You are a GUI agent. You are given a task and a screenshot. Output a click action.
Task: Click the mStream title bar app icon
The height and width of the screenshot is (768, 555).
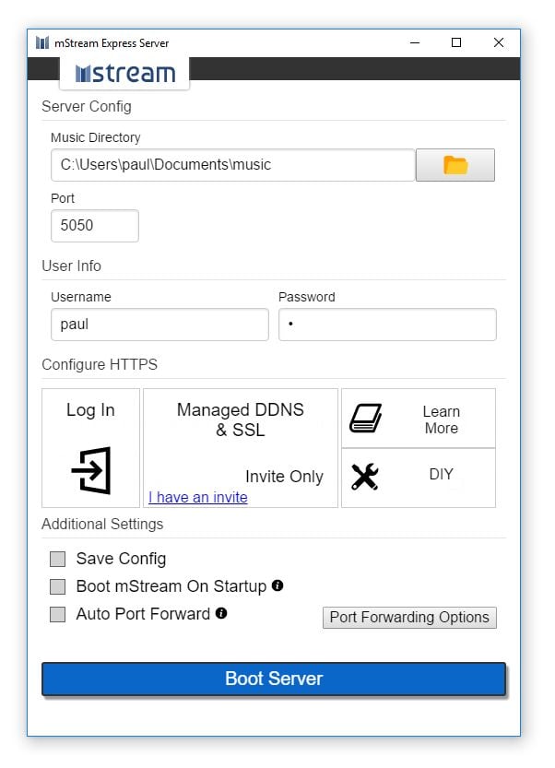pyautogui.click(x=42, y=43)
